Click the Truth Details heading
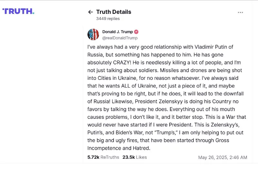This screenshot has width=258, height=169. tap(114, 12)
